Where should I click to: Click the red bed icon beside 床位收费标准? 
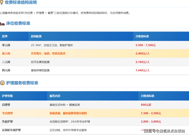click(2, 24)
